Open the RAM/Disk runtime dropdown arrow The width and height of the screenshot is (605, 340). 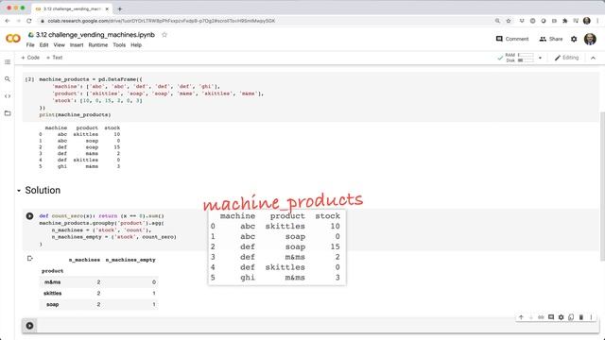540,58
